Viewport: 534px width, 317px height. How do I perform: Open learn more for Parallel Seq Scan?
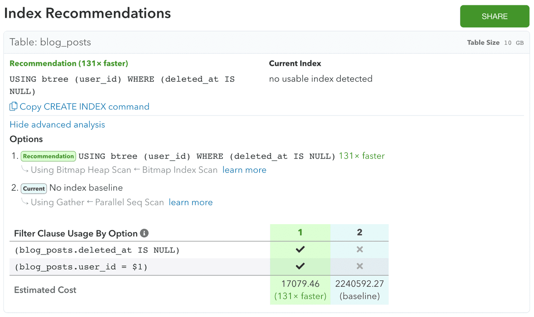(x=191, y=202)
